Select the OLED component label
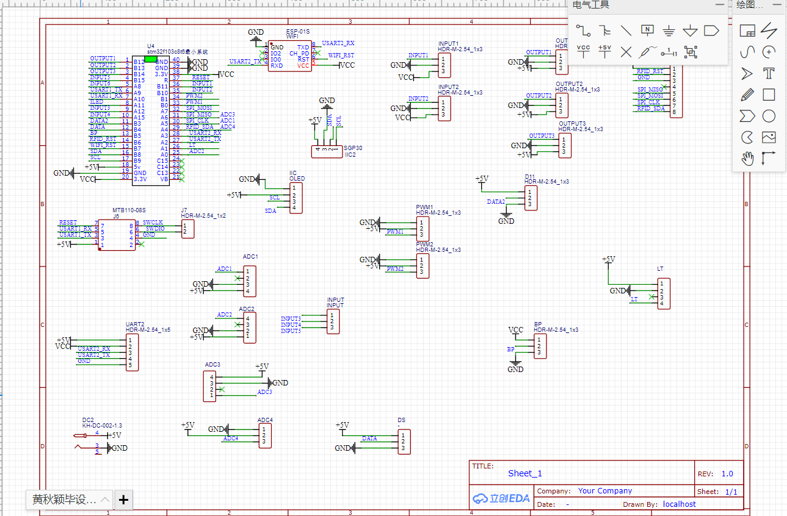 click(297, 179)
